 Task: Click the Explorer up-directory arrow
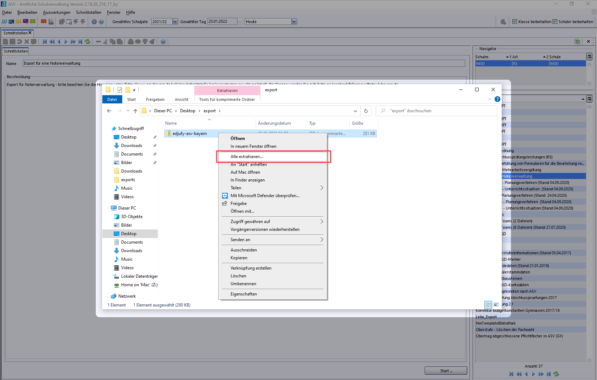point(135,111)
